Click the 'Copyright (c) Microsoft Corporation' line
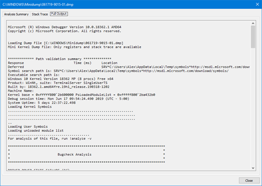The image size is (262, 186). point(65,31)
